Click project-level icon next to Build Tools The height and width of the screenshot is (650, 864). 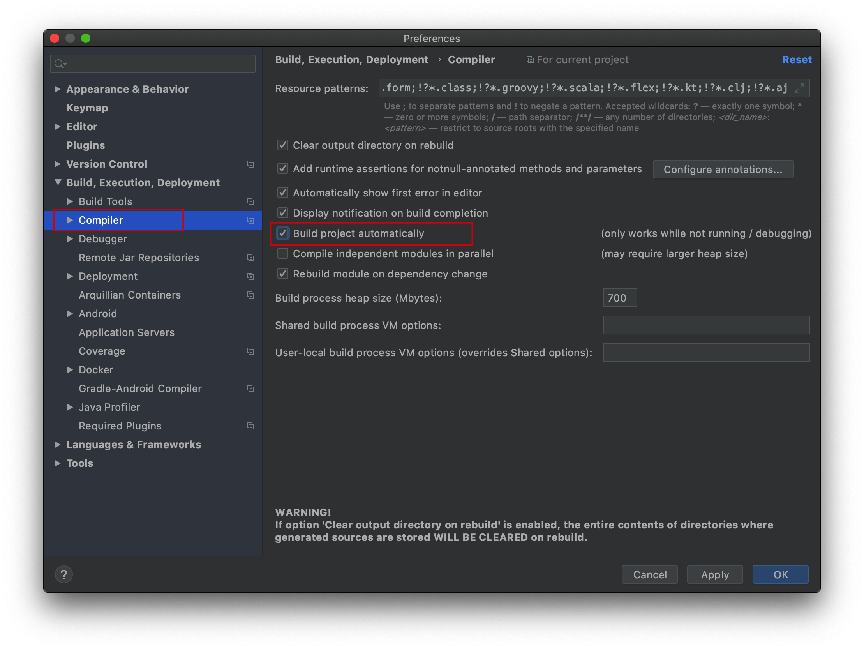click(x=250, y=202)
